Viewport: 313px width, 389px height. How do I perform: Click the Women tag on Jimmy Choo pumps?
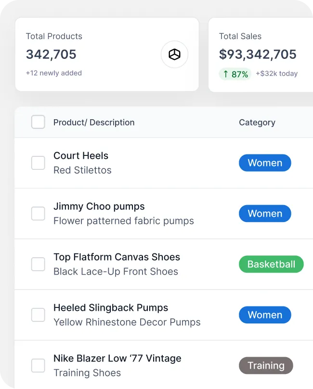click(265, 214)
